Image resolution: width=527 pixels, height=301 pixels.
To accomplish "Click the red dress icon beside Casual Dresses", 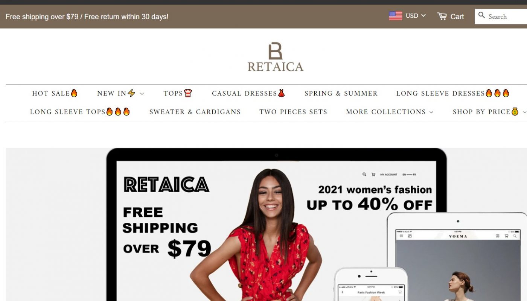I will coord(282,93).
